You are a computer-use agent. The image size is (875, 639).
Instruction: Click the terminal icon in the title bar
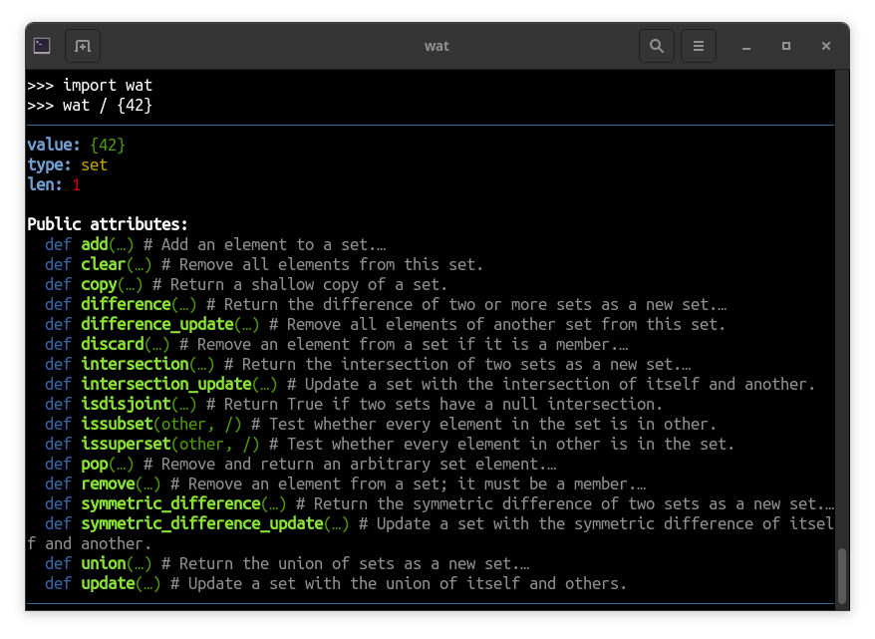pos(42,45)
